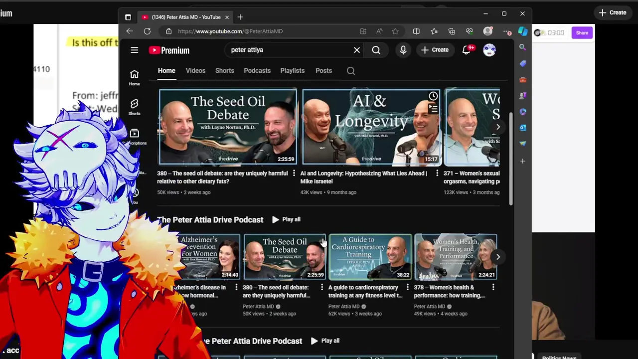Switch to the Podcasts tab
This screenshot has width=638, height=359.
click(x=257, y=71)
